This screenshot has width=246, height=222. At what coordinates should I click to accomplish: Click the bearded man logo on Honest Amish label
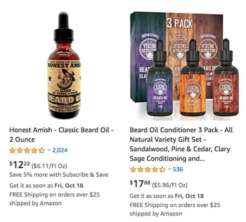click(x=66, y=79)
